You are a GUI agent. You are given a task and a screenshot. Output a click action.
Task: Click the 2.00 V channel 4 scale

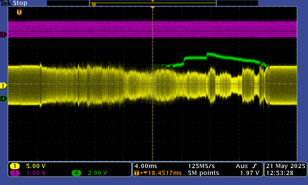pos(97,173)
